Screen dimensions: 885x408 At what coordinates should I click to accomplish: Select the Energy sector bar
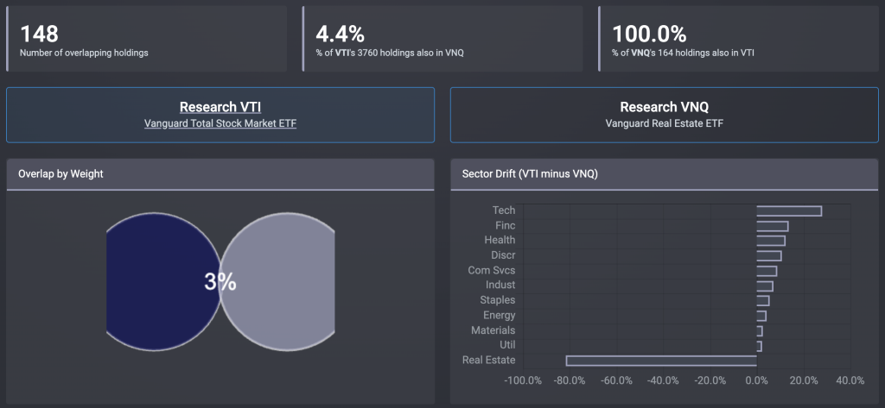761,316
